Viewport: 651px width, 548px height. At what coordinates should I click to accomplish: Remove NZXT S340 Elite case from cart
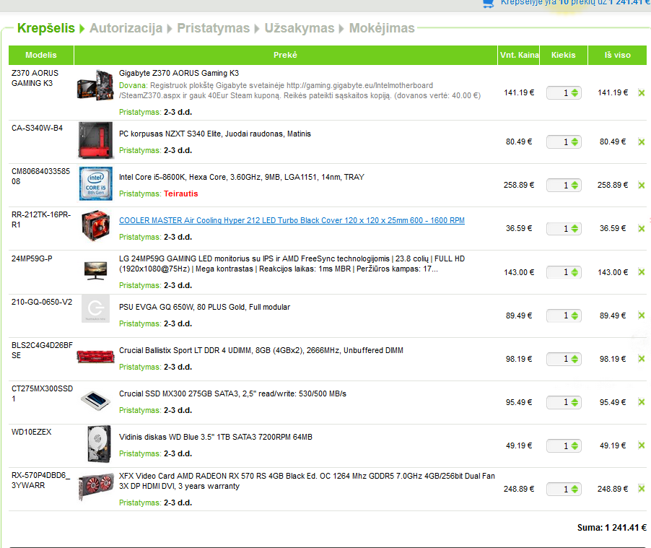642,142
